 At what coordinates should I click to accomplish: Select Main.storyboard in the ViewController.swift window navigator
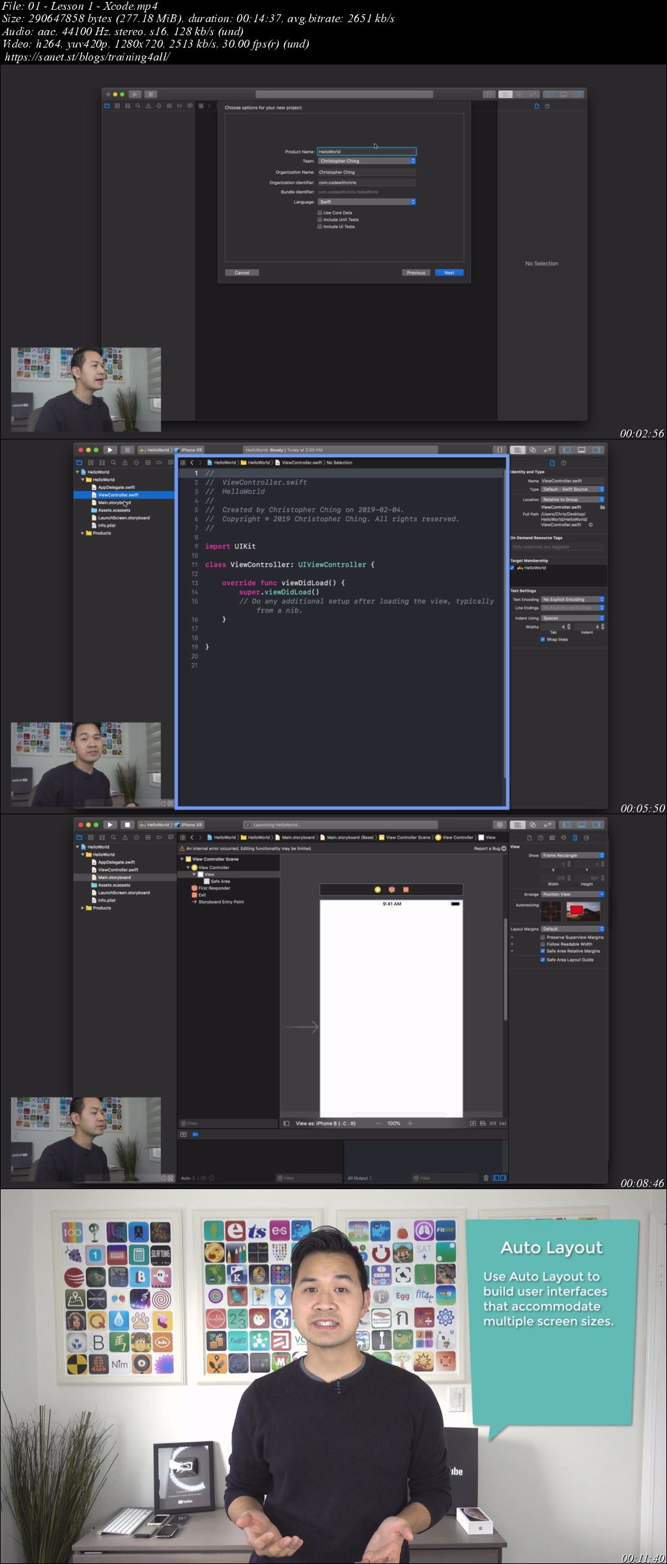[x=114, y=503]
